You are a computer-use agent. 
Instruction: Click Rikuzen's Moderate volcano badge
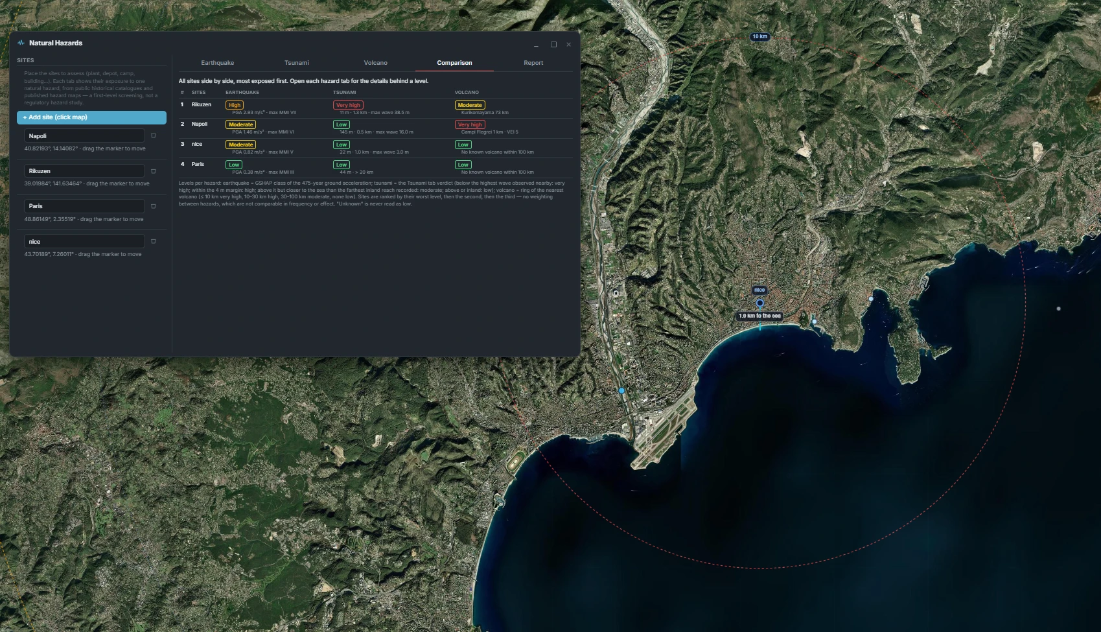click(x=470, y=105)
